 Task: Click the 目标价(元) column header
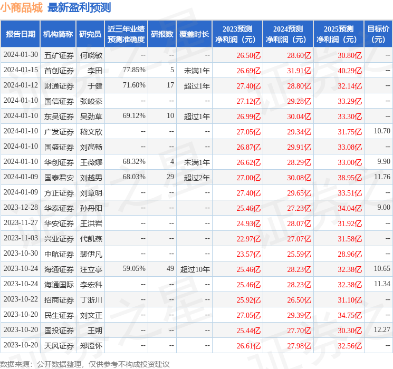pyautogui.click(x=378, y=34)
